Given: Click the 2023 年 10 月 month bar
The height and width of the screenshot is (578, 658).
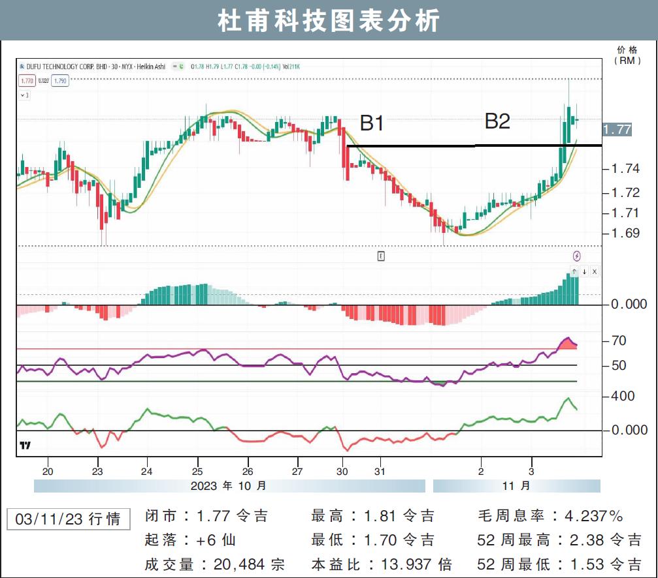Looking at the screenshot, I should coord(229,486).
